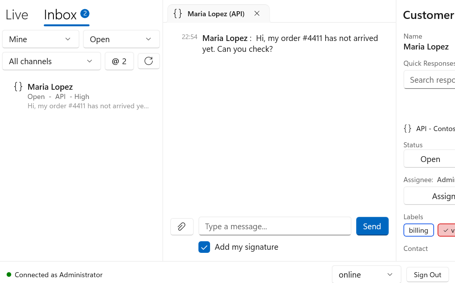Click the API channel braces icon in customer panel
This screenshot has height=283, width=455.
407,128
